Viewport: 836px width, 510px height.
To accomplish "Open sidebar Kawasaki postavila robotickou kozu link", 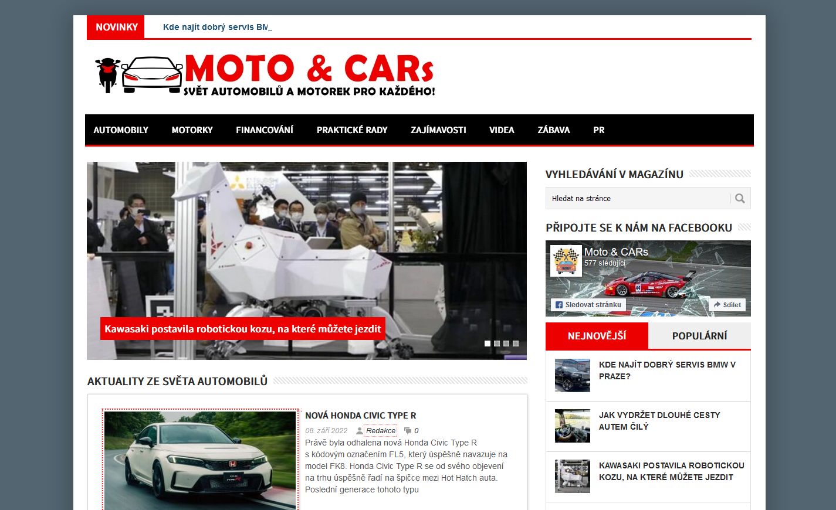I will (x=672, y=471).
